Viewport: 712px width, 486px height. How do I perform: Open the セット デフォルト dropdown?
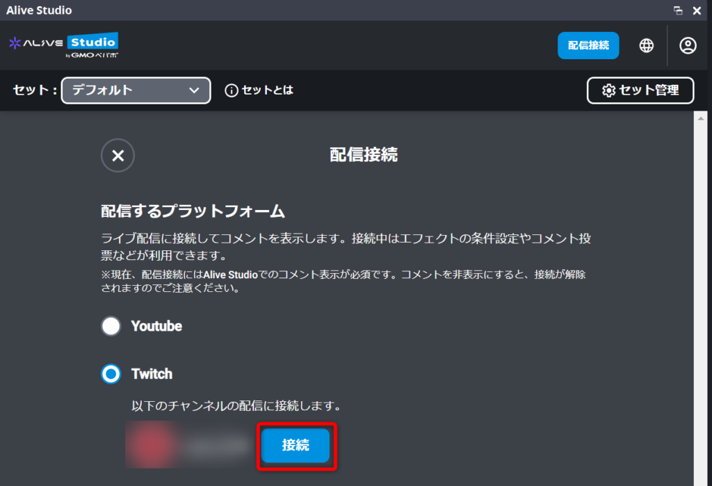pos(136,90)
